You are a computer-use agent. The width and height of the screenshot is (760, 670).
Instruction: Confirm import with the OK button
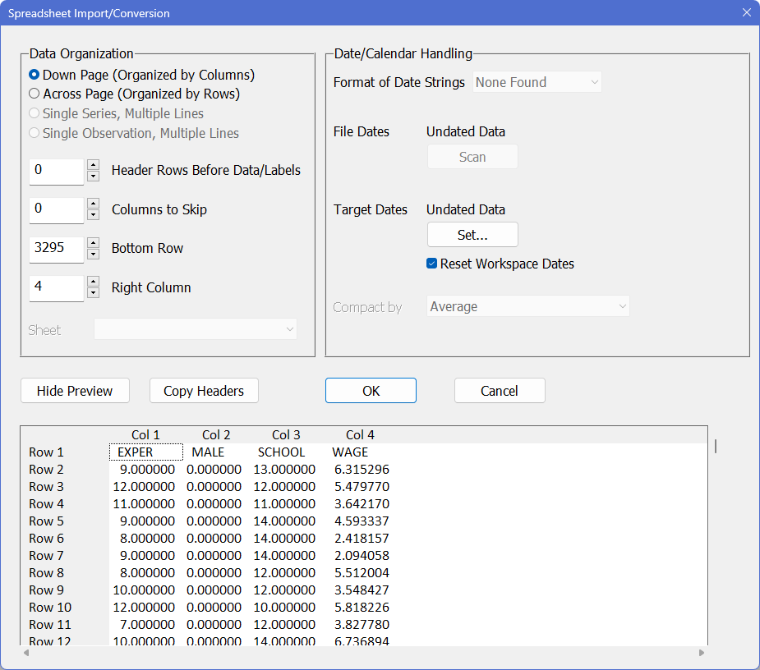371,391
